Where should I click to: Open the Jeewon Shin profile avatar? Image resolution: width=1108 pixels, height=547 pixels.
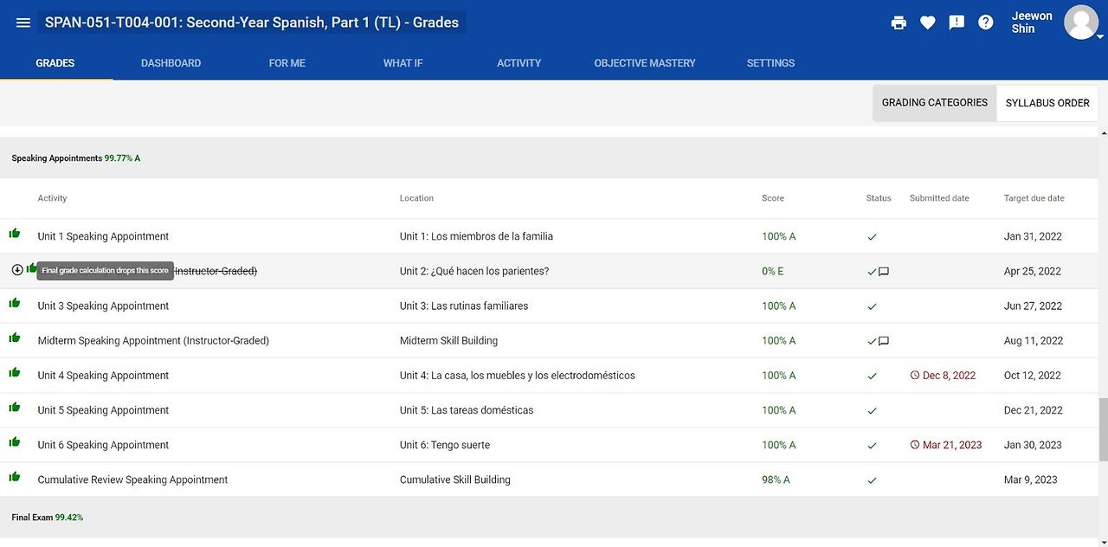[x=1081, y=23]
